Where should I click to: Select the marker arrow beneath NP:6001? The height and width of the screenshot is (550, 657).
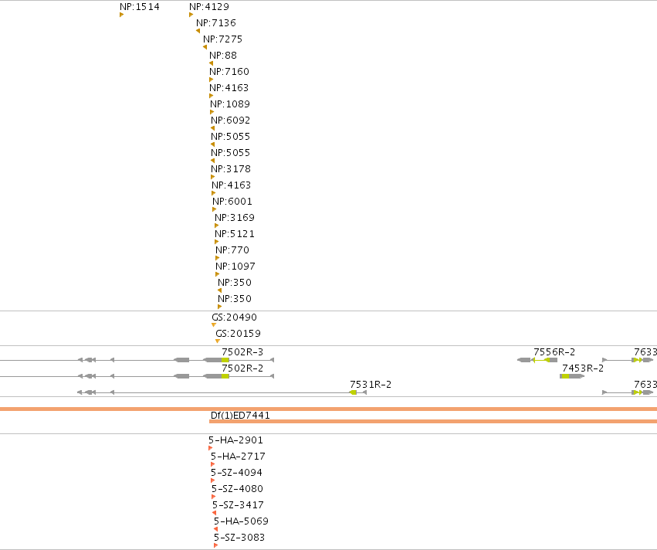coord(214,209)
